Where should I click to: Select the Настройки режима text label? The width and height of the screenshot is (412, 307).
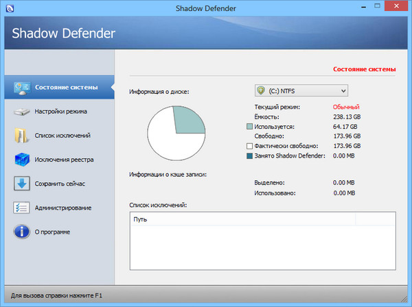point(60,111)
